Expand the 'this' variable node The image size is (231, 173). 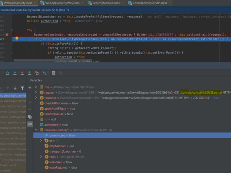[x=36, y=87]
